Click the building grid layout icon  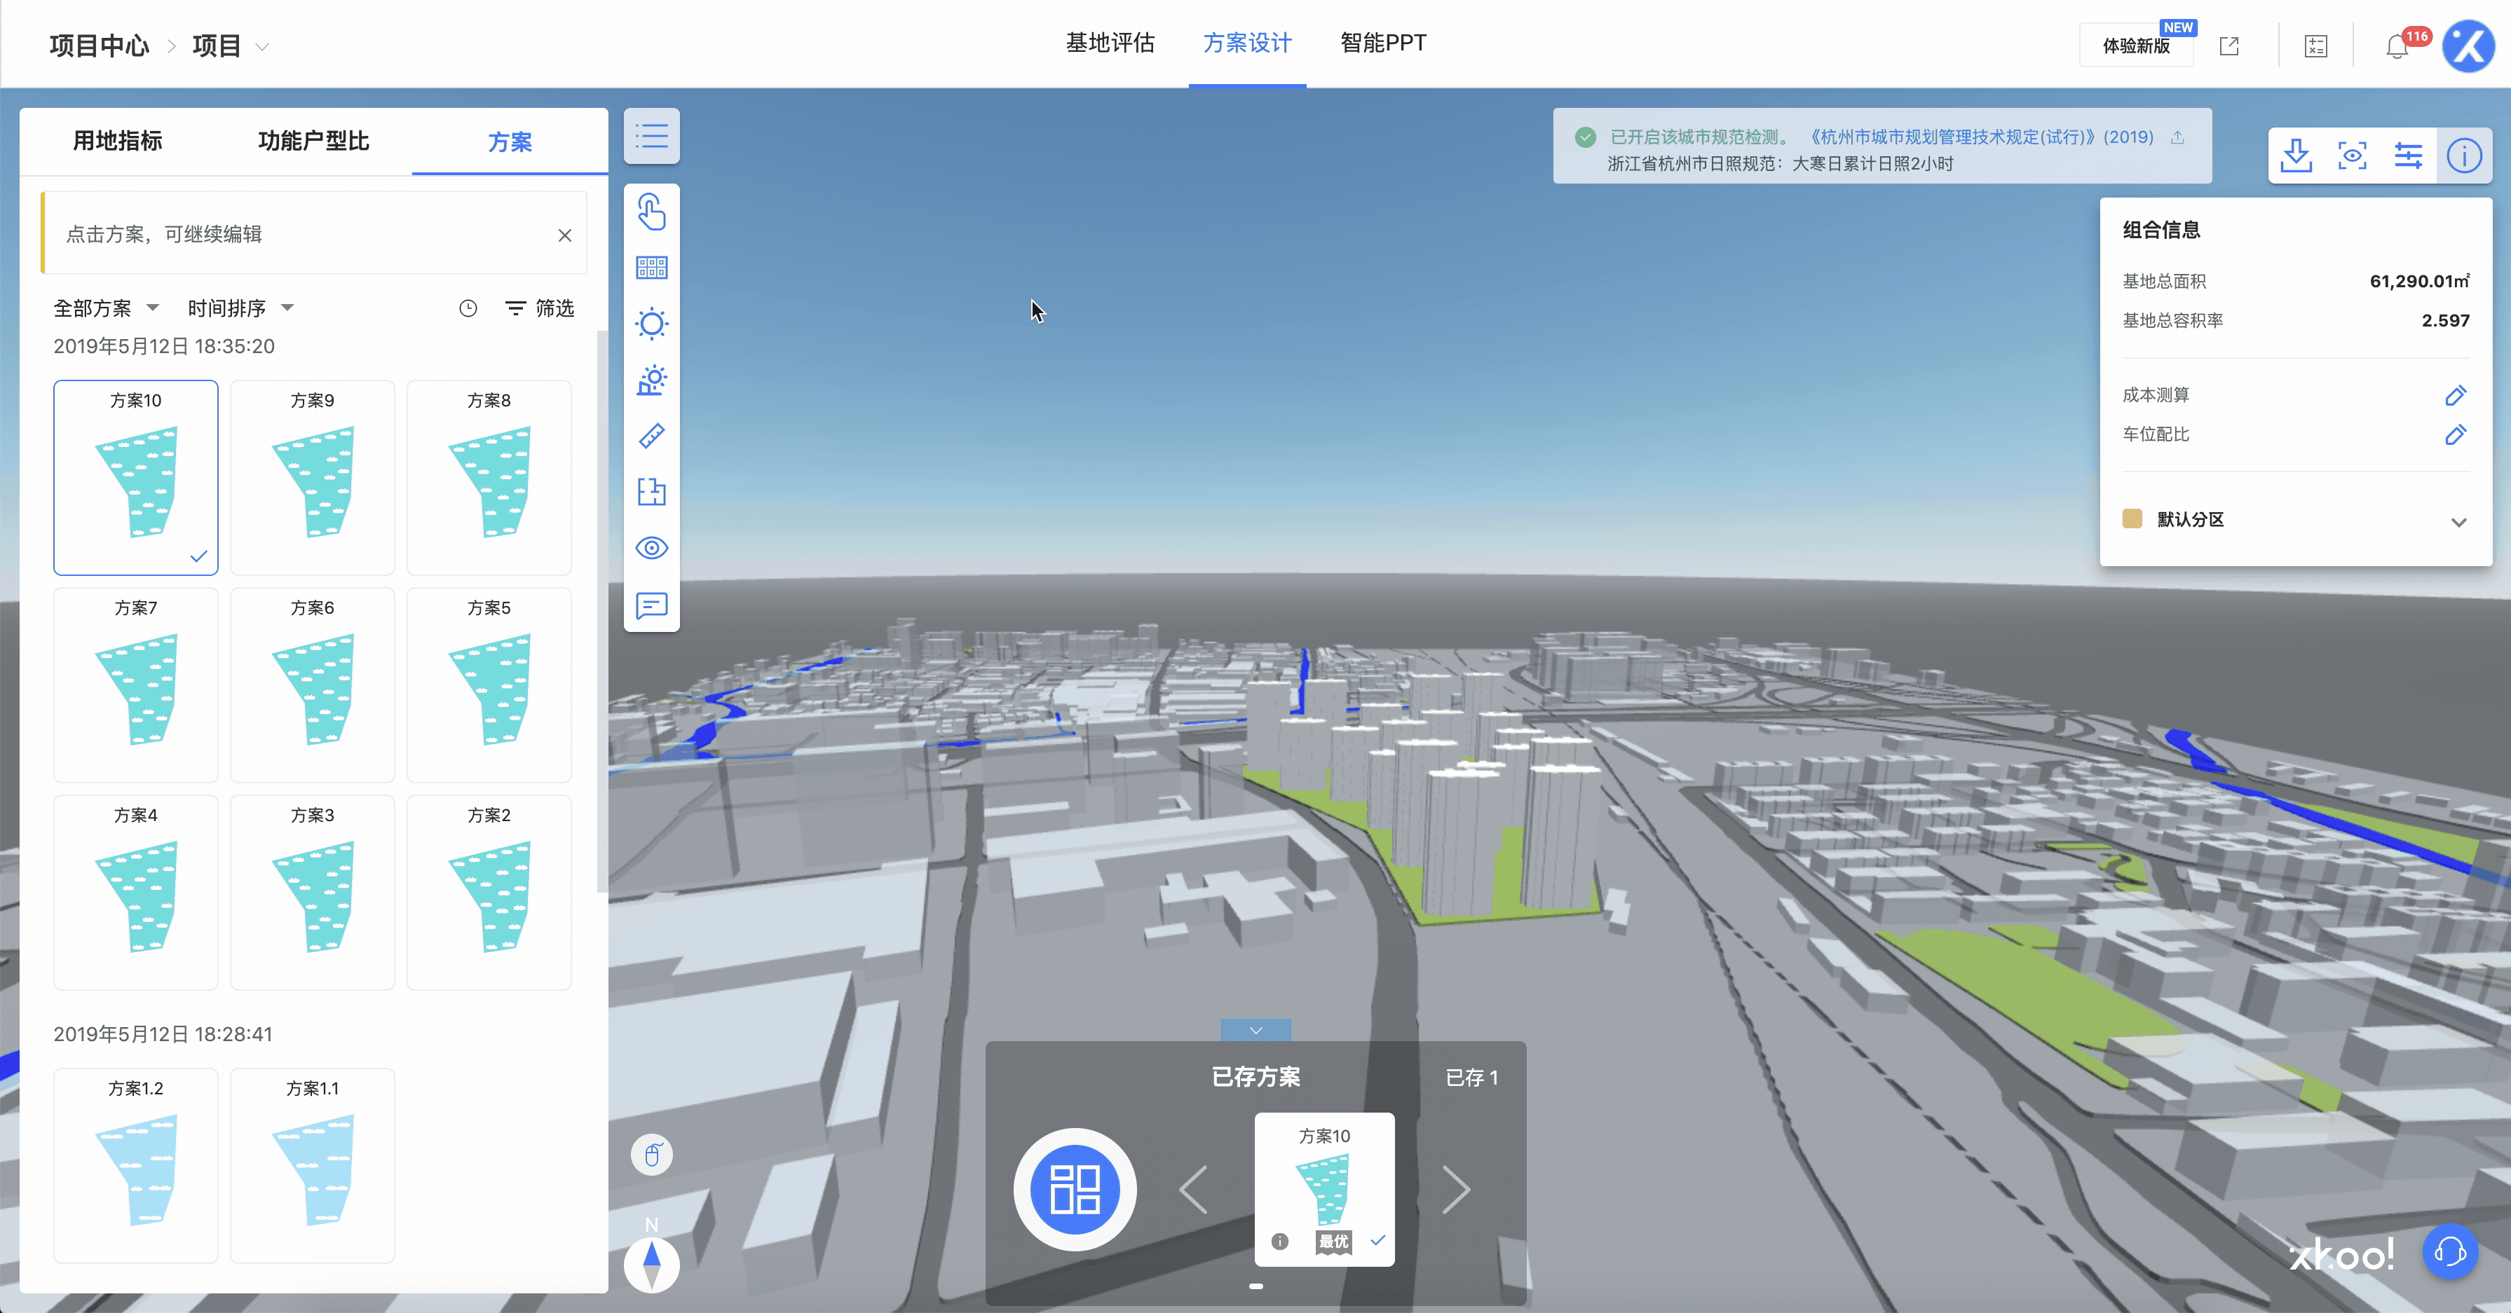(651, 268)
